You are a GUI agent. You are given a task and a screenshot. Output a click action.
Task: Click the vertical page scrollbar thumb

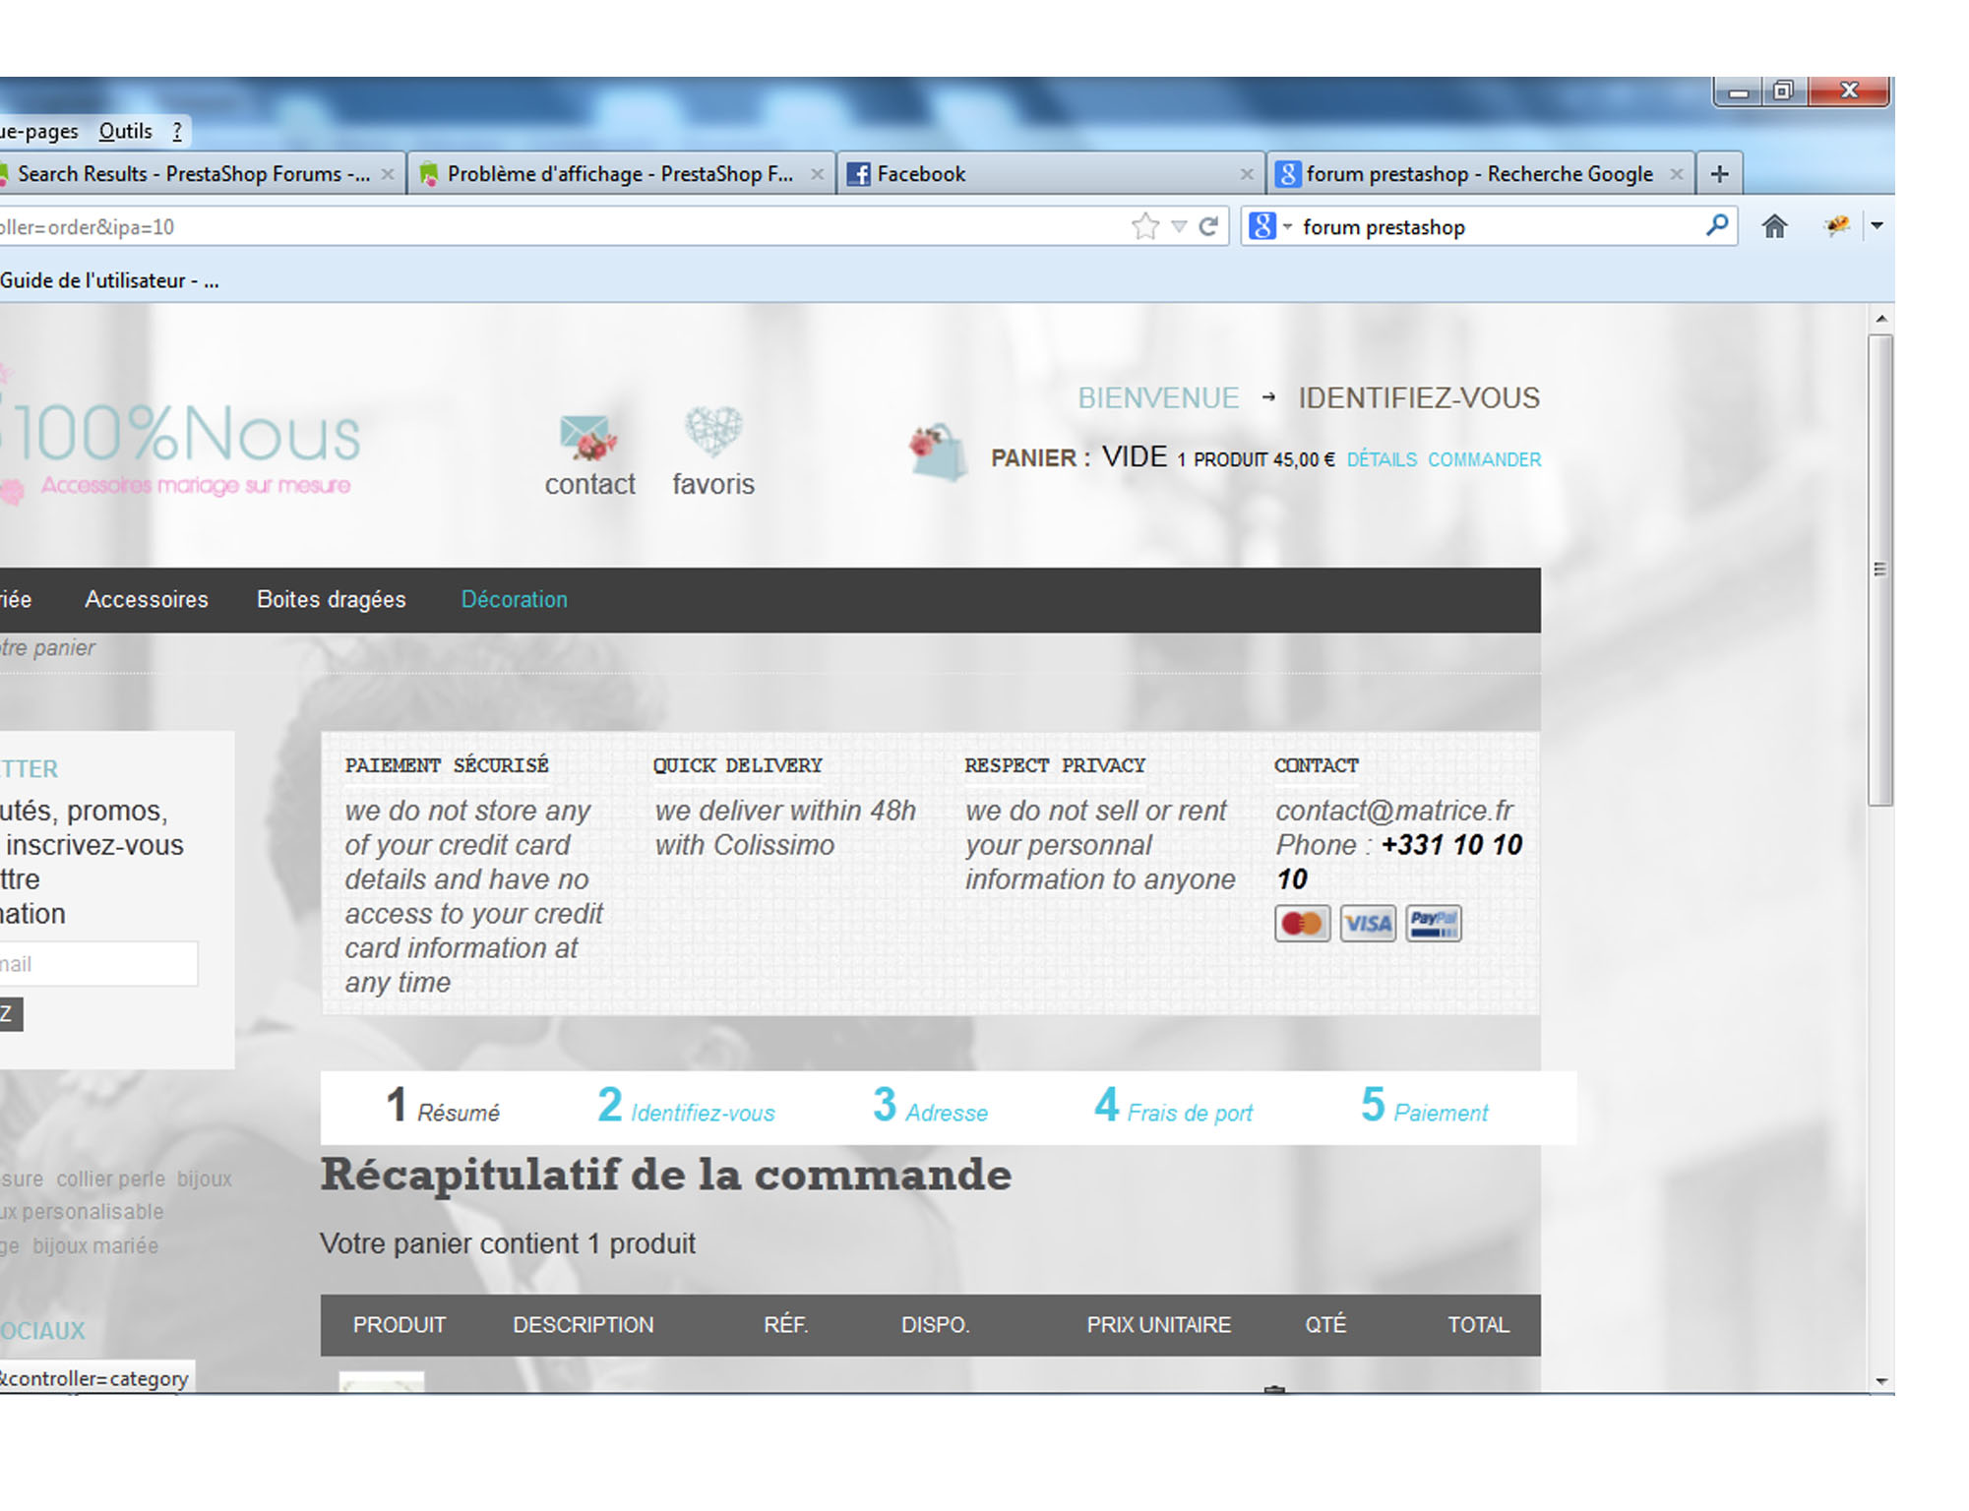pyautogui.click(x=1880, y=571)
